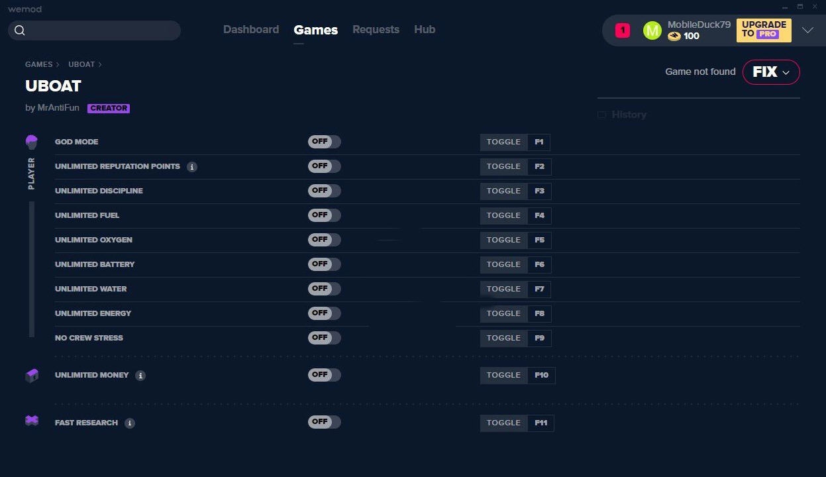Open the Hub section
This screenshot has height=477, width=826.
(425, 29)
